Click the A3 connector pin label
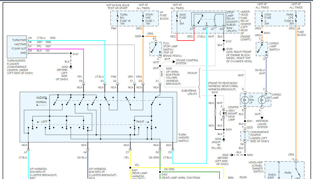Screen dimensions: 313x179 [102, 81]
